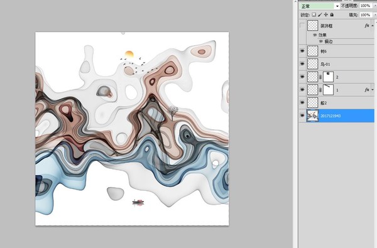
Task: Collapse effects list on 装饰框 layer
Action: point(373,26)
